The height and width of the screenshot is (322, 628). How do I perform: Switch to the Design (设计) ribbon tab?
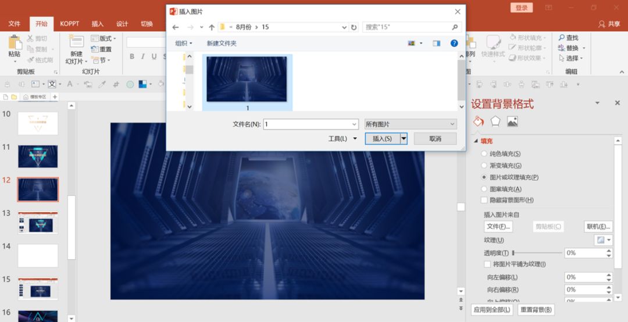click(122, 24)
